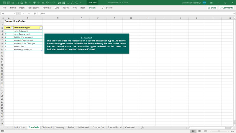Customize Quick Access Toolbar dropdown
Image resolution: width=236 pixels, height=133 pixels.
81,3
